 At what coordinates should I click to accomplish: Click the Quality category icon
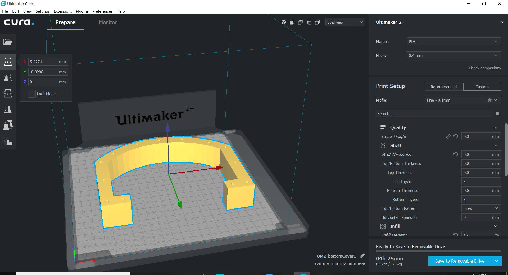383,127
